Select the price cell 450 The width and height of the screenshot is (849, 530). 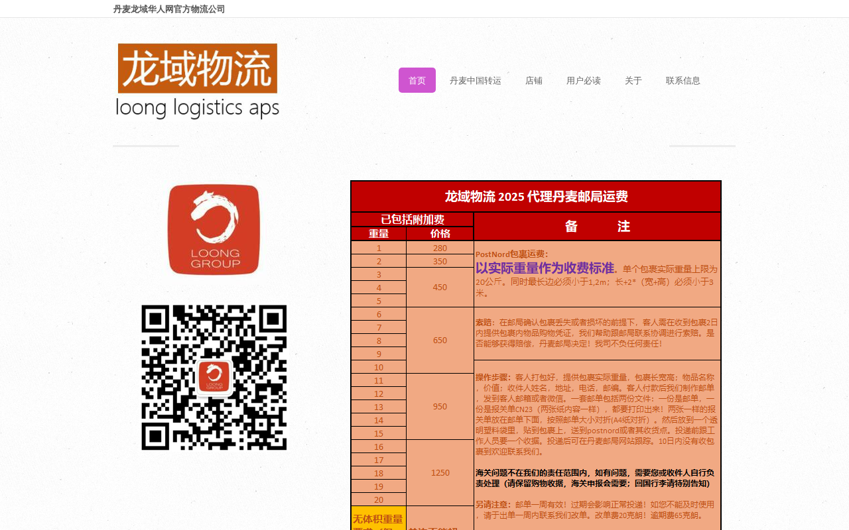(x=440, y=288)
